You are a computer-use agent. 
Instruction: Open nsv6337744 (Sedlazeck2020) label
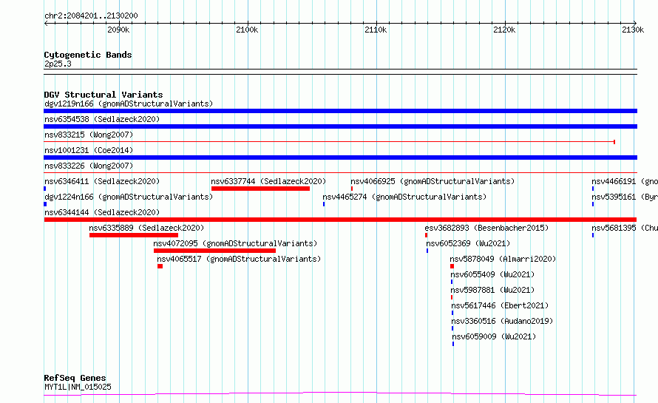pos(268,181)
